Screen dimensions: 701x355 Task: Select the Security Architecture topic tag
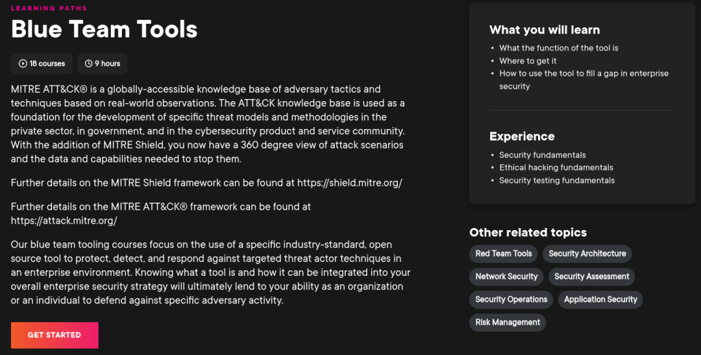pos(587,254)
